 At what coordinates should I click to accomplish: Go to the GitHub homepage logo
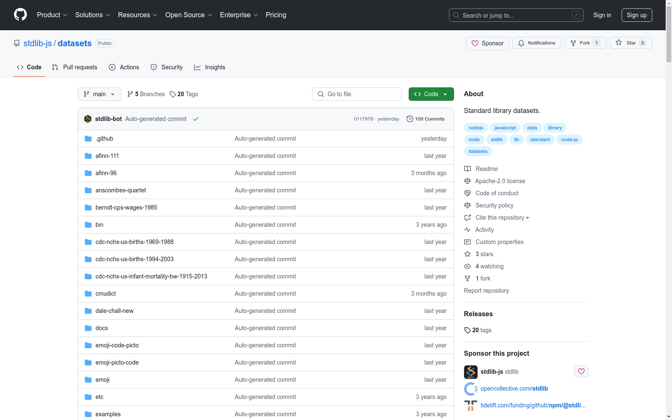click(20, 15)
